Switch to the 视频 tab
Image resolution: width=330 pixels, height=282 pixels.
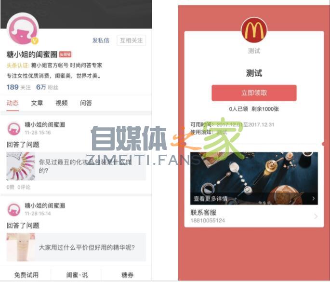[x=62, y=103]
